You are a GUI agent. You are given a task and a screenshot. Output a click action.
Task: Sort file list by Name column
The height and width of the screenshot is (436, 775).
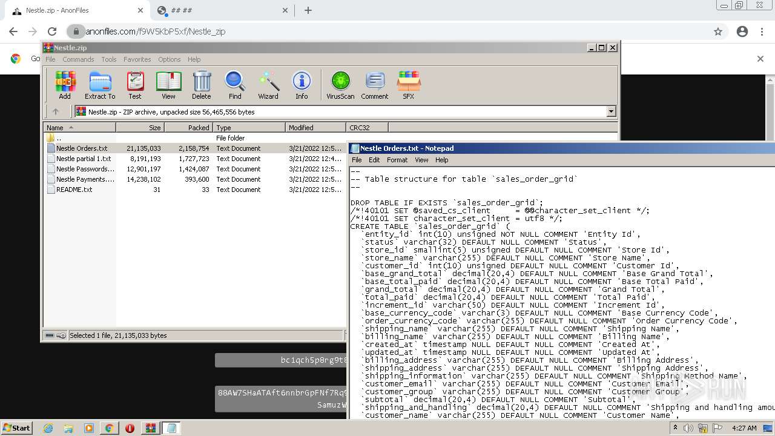(x=79, y=127)
